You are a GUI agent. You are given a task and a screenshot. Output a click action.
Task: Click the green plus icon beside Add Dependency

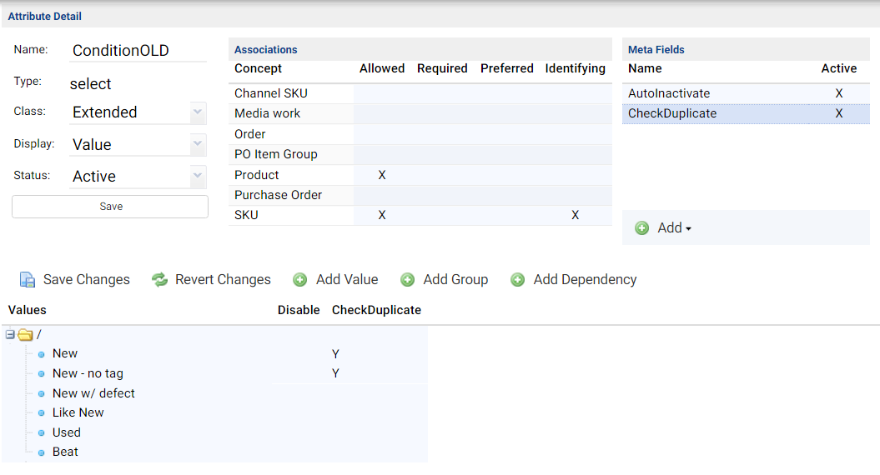pos(517,280)
